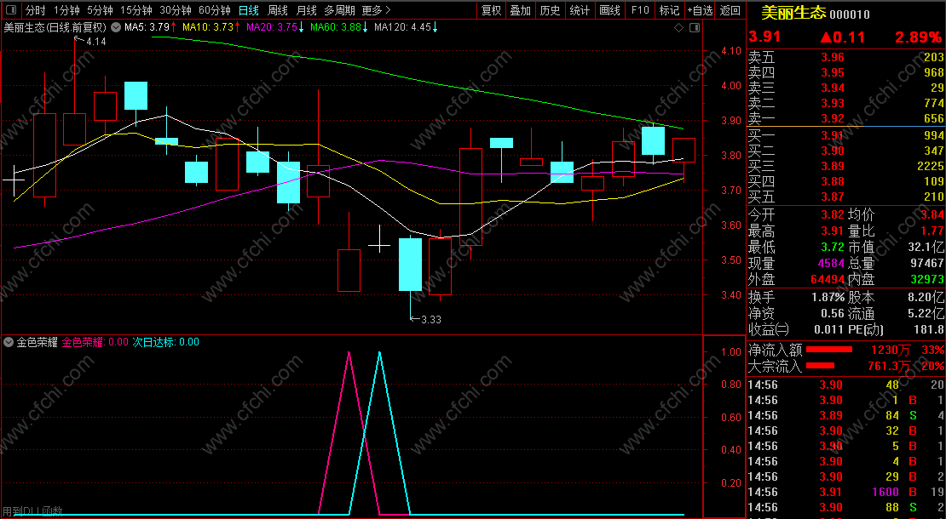Screen dimensions: 946x519
Task: Select the 30分钟 period
Action: [x=176, y=10]
